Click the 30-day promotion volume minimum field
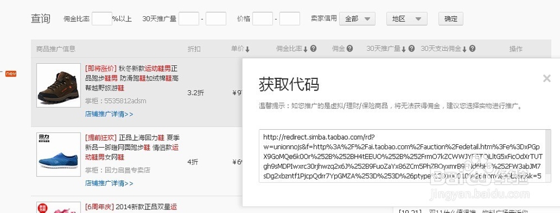This screenshot has width=560, height=213. click(x=189, y=18)
